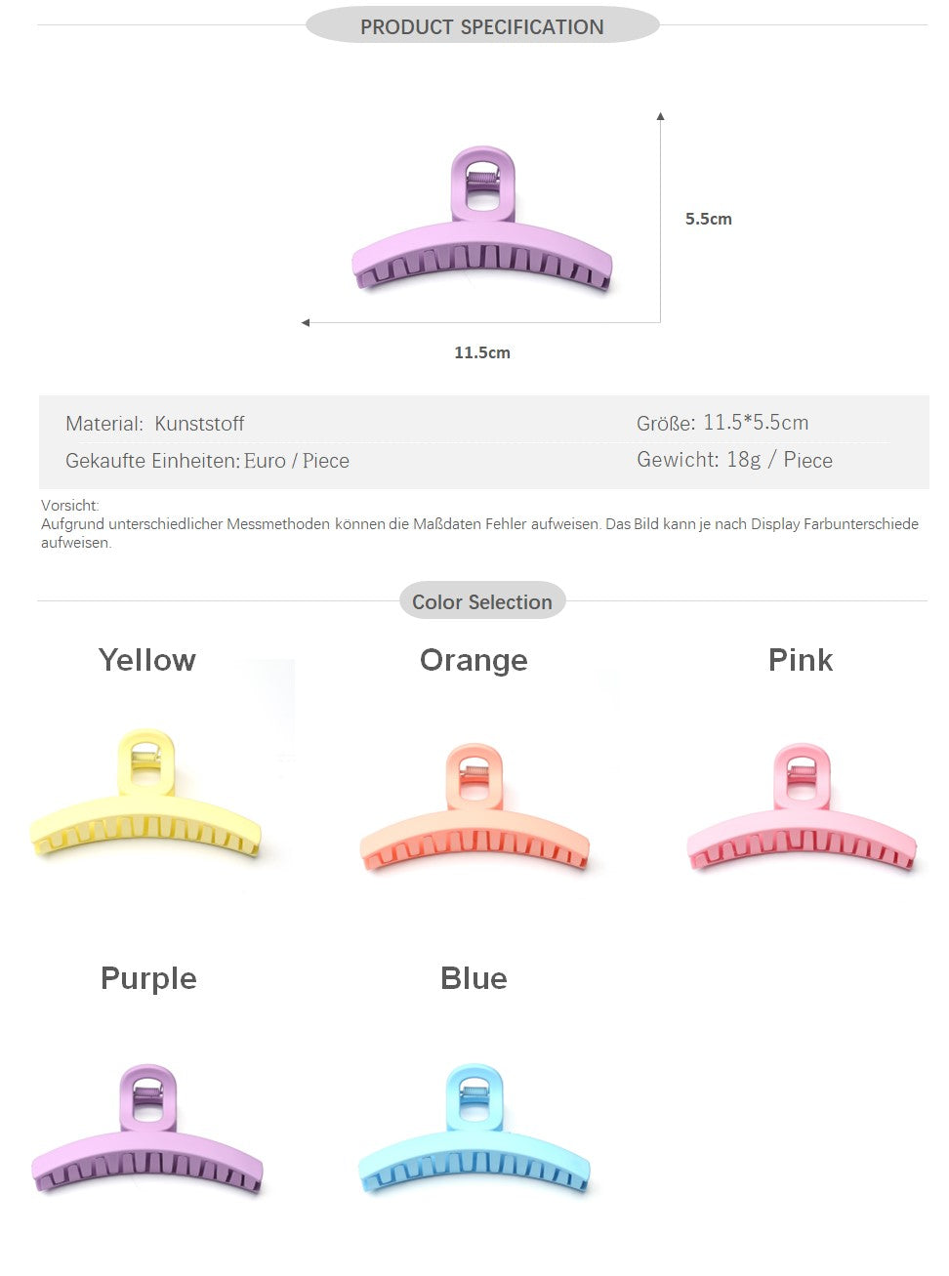Click the Vorsicht notice heading
The image size is (949, 1276).
[x=70, y=506]
